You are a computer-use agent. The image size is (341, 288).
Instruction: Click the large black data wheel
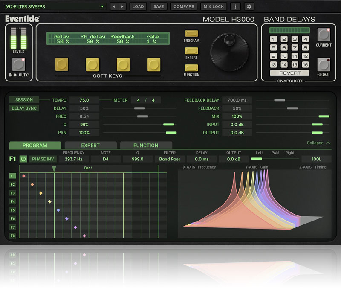click(229, 52)
